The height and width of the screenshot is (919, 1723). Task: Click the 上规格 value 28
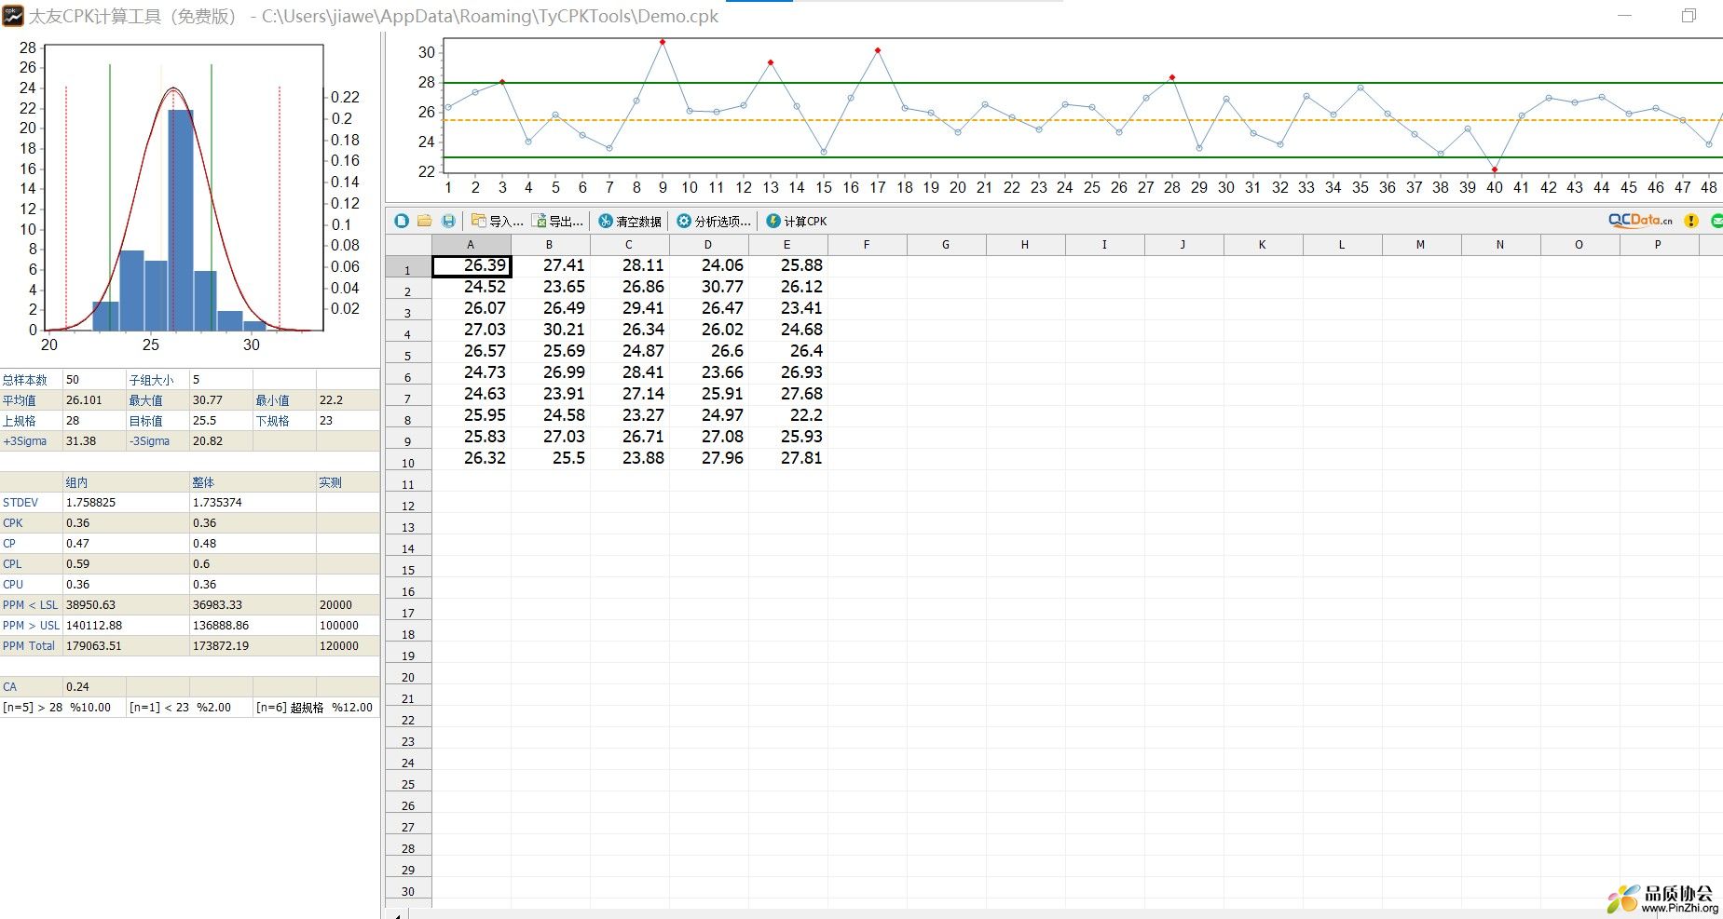click(94, 421)
